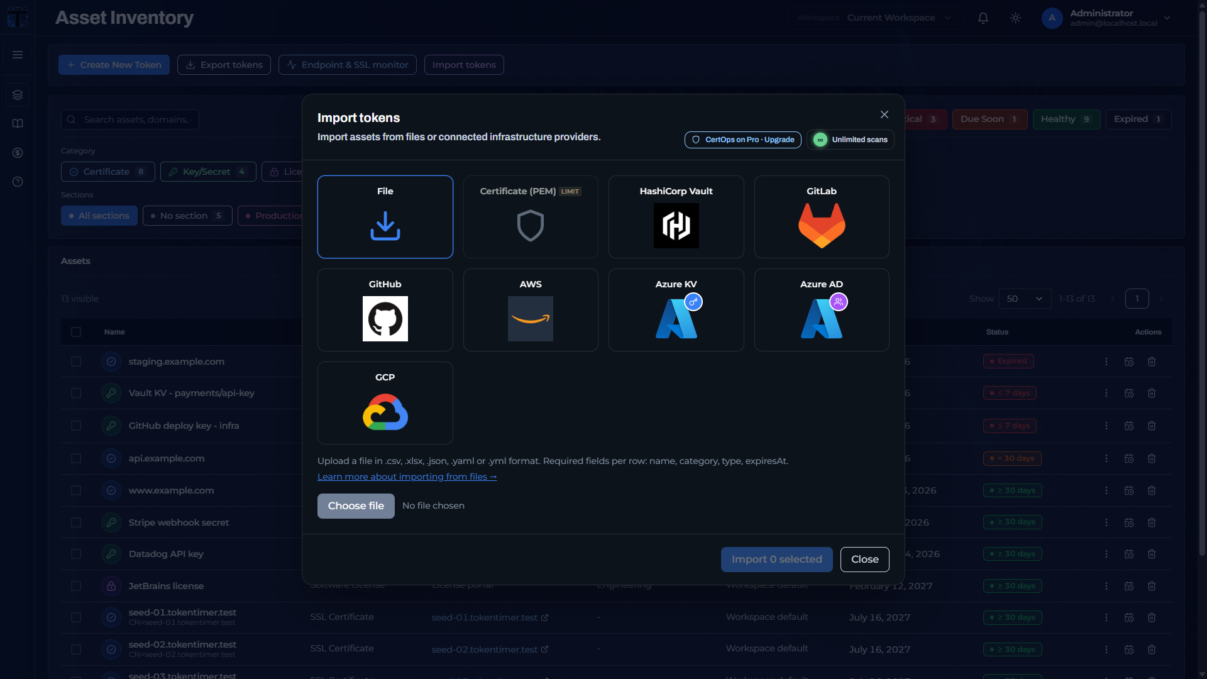This screenshot has width=1207, height=679.
Task: Delete the GitHub deploy key - infra row
Action: (x=1152, y=426)
